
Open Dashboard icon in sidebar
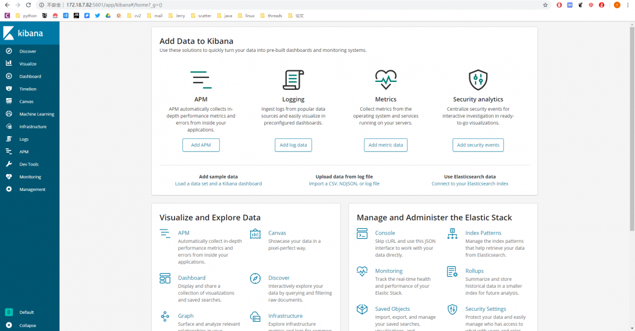pos(9,76)
